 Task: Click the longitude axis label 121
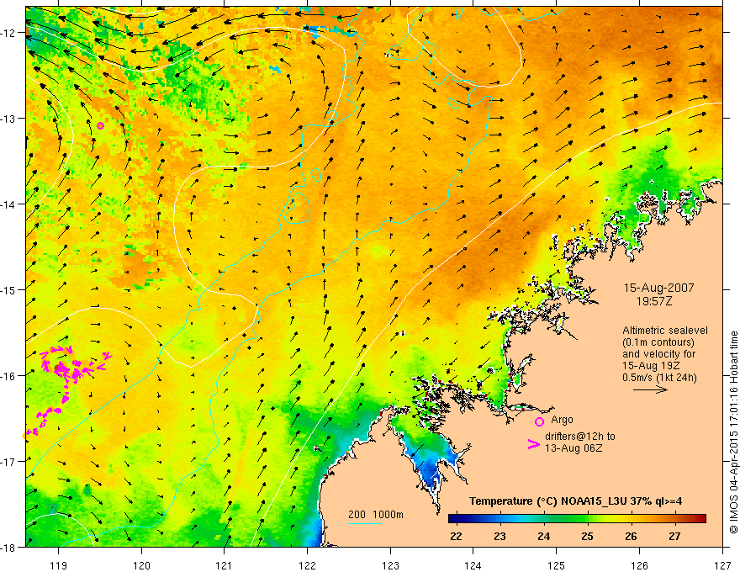pos(225,565)
